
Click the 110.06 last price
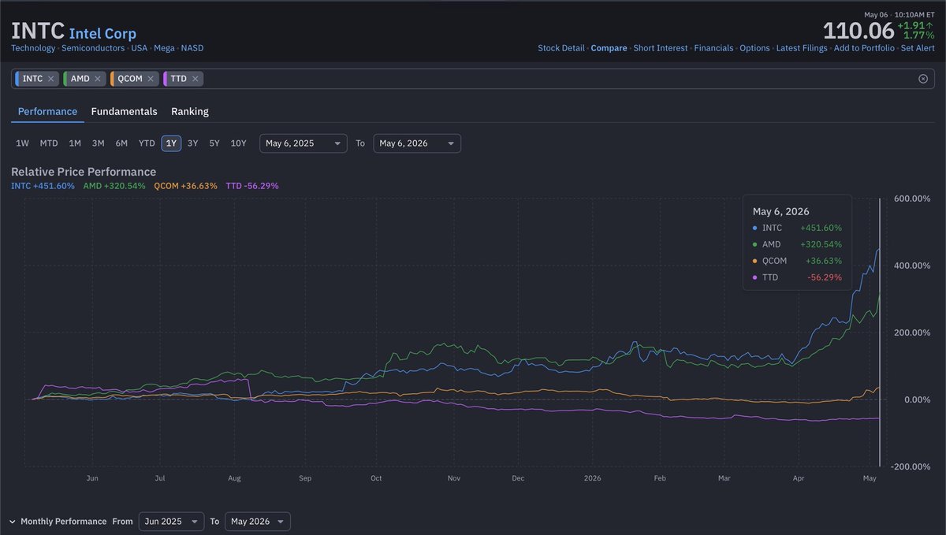pyautogui.click(x=858, y=31)
